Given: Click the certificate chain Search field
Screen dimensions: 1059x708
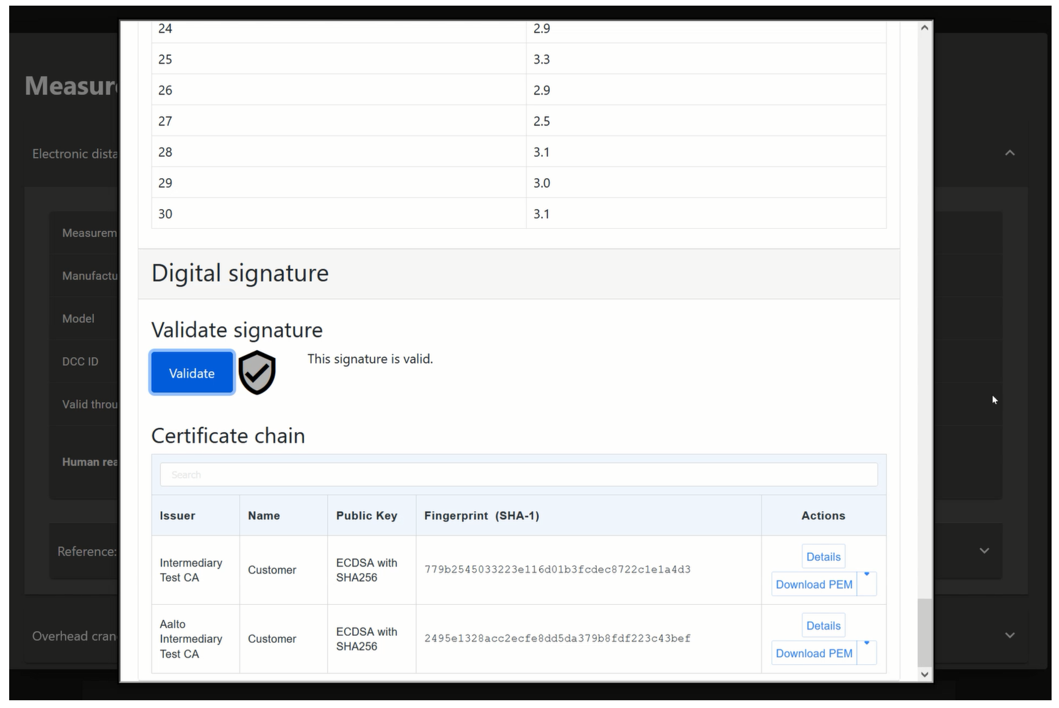Looking at the screenshot, I should tap(518, 475).
